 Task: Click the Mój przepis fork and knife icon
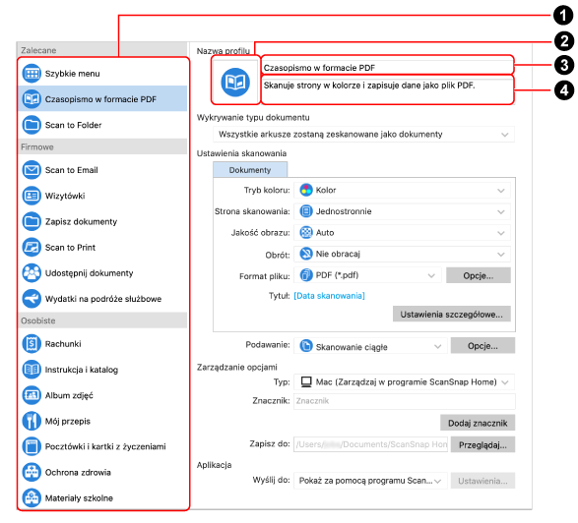click(32, 421)
